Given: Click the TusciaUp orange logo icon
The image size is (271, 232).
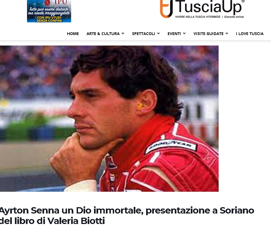Looking at the screenshot, I should [x=166, y=9].
